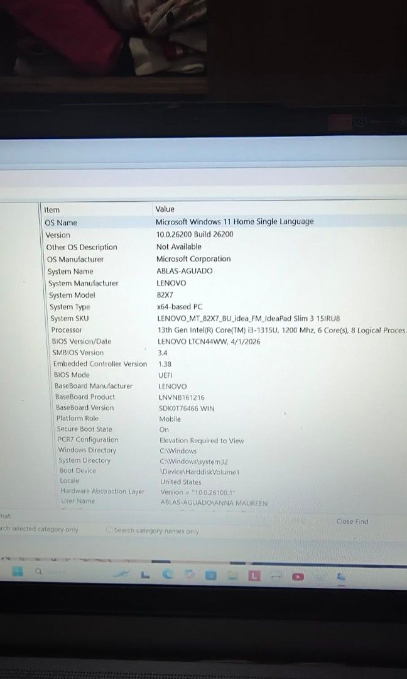Screen dimensions: 407x679
Task: Select the System Information taskbar icon
Action: [341, 577]
